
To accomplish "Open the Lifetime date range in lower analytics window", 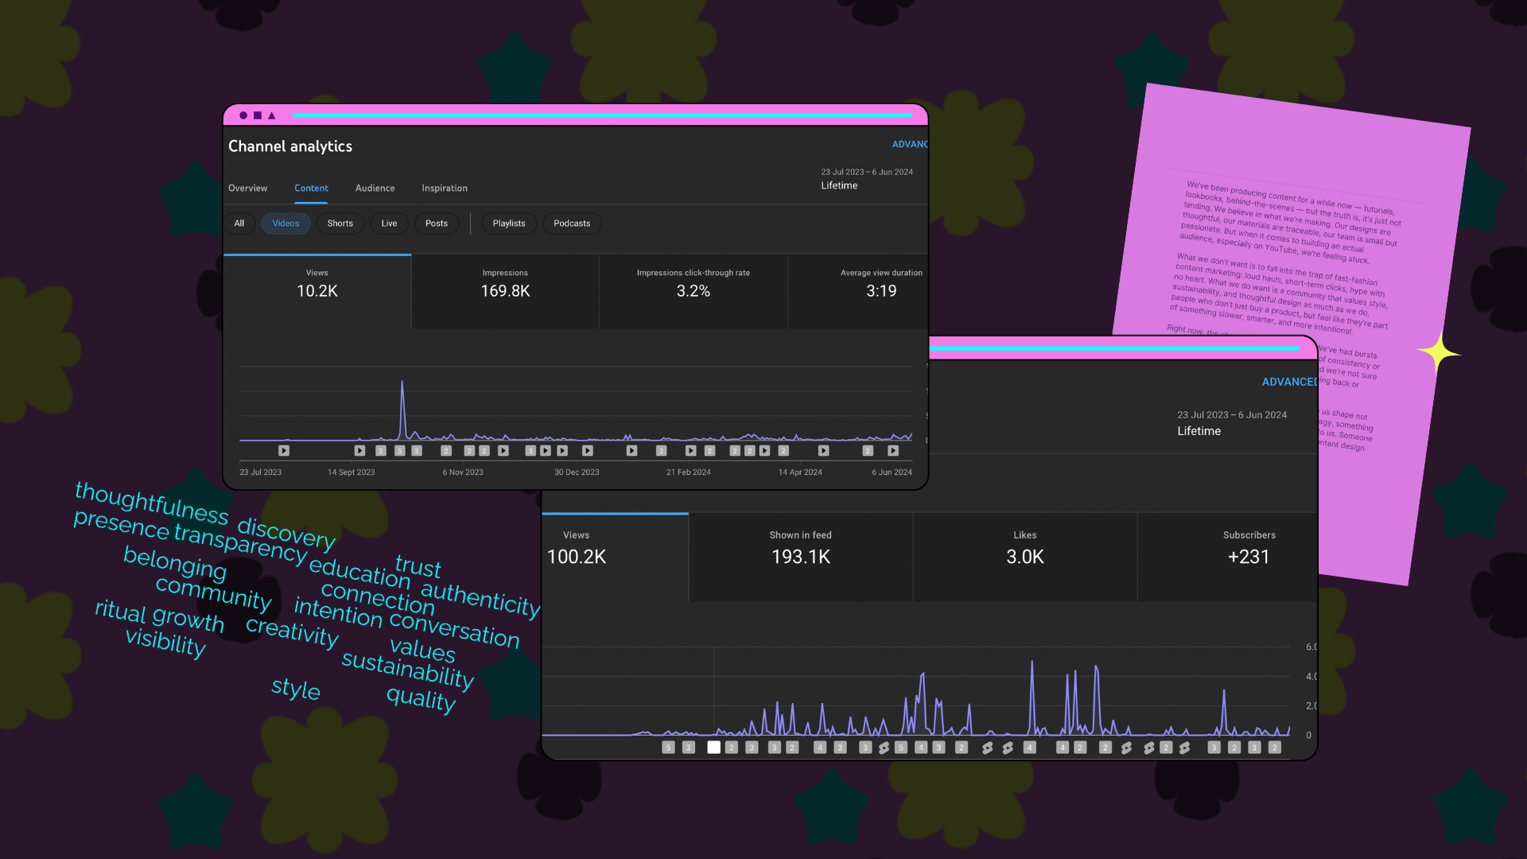I will (1199, 431).
